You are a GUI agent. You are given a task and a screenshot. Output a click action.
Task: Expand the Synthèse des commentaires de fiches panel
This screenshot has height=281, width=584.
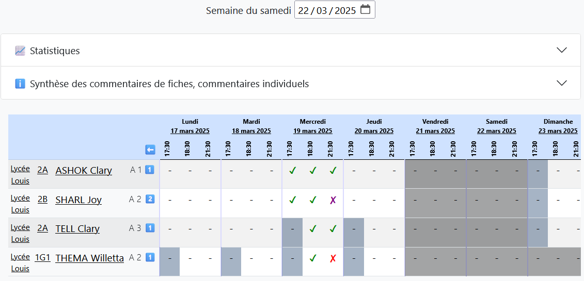(x=169, y=84)
